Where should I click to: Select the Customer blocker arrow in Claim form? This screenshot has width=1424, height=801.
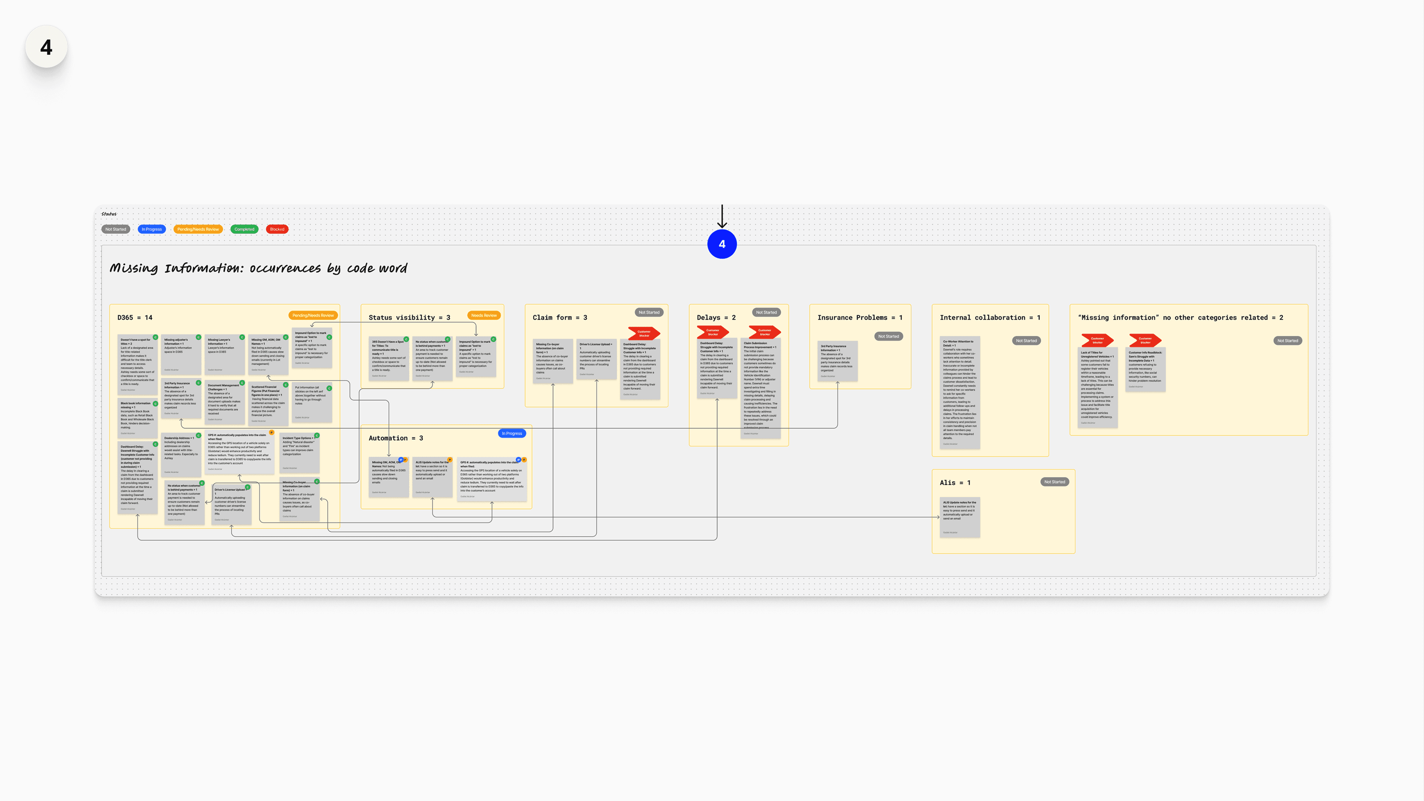click(644, 333)
